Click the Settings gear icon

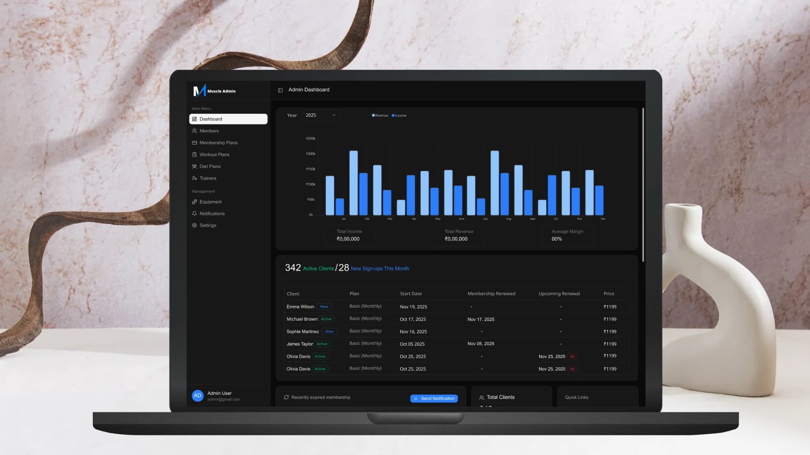pos(194,225)
